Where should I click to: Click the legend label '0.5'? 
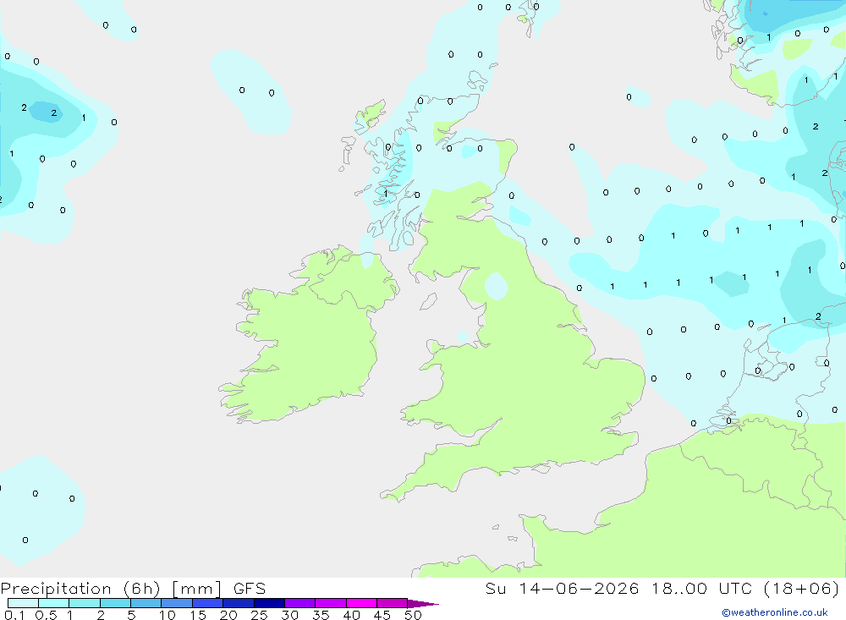46,615
